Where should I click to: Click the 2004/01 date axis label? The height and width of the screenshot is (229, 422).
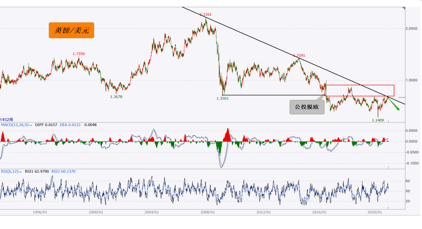[151, 212]
